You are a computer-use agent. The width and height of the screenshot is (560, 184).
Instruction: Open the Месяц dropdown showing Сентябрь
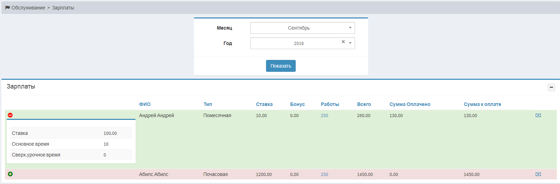coord(302,28)
